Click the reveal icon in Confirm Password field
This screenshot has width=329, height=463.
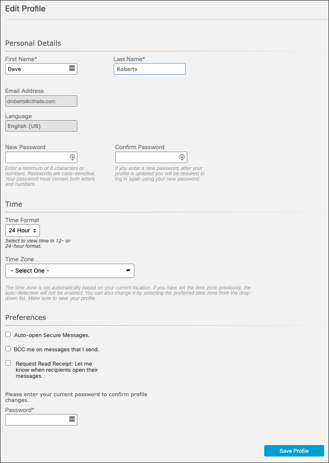(182, 157)
